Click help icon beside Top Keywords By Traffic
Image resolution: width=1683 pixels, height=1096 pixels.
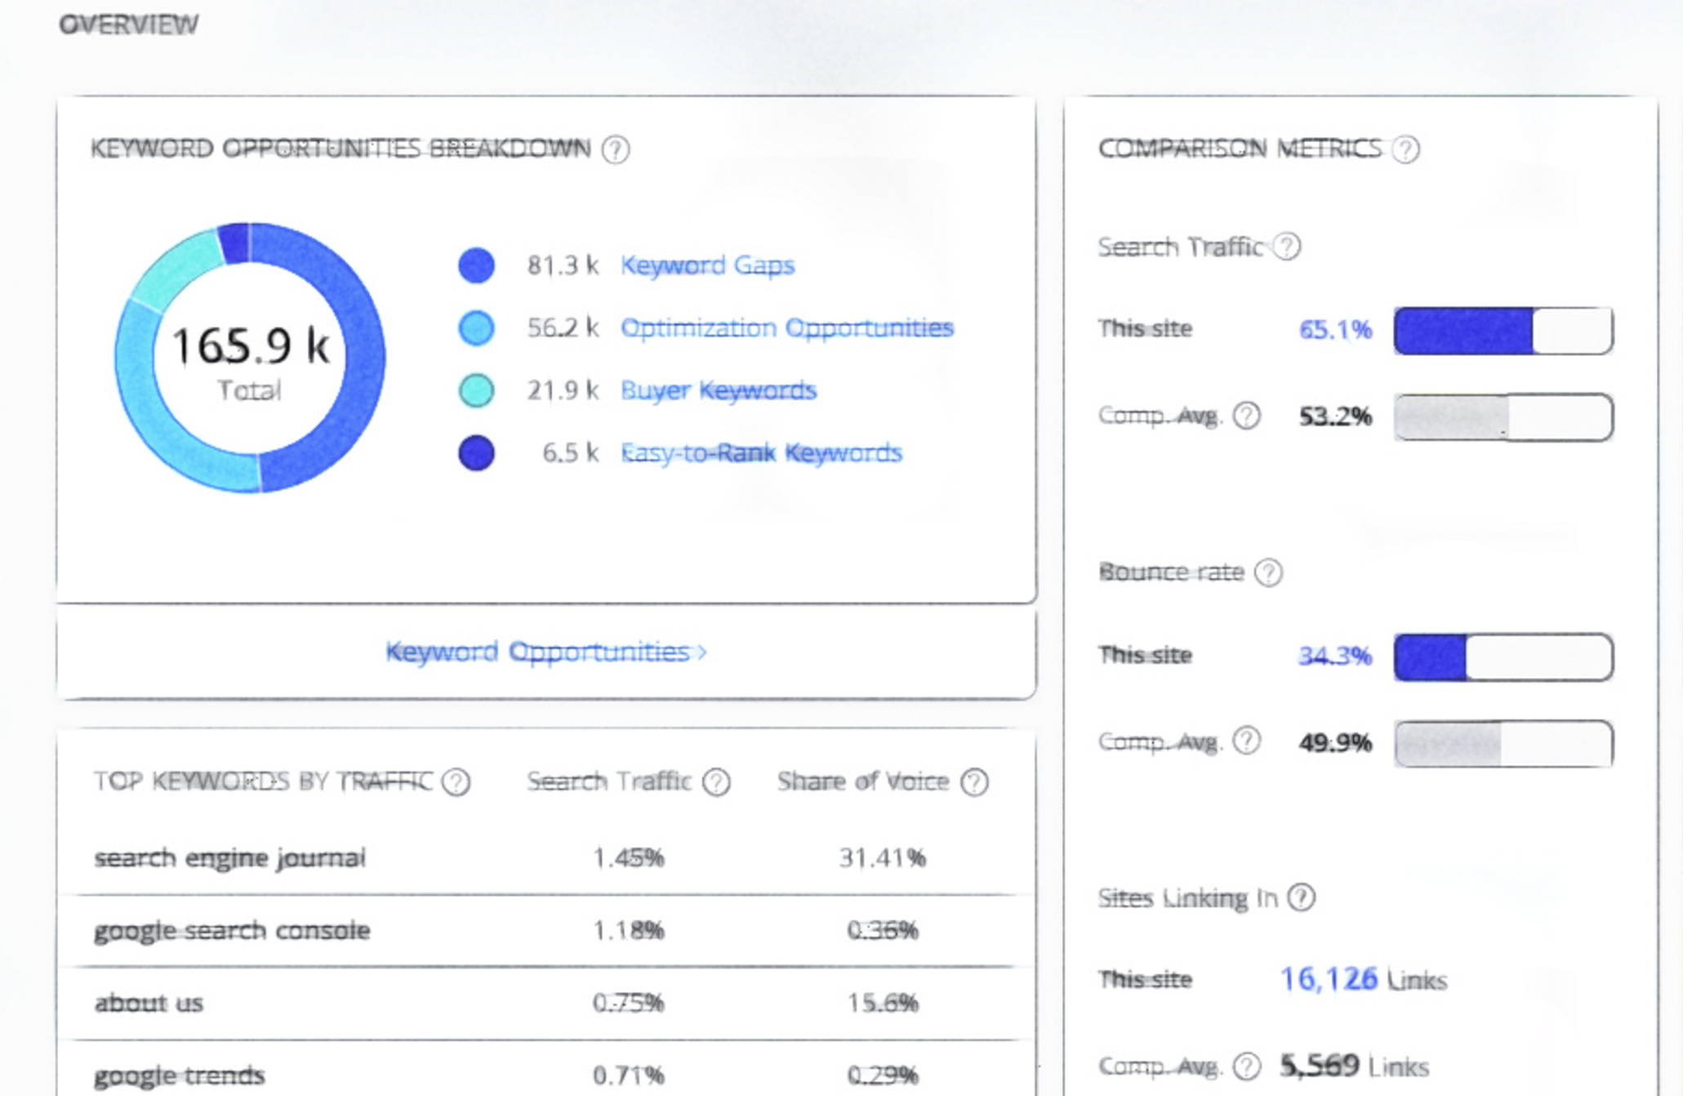tap(456, 782)
